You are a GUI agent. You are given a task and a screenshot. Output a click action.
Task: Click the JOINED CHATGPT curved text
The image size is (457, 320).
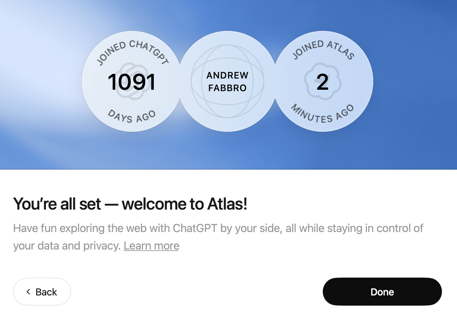tap(132, 50)
